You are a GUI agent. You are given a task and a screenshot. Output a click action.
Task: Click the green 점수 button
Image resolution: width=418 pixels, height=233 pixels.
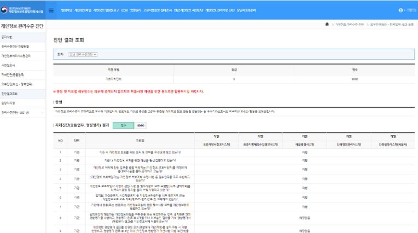tap(124, 125)
